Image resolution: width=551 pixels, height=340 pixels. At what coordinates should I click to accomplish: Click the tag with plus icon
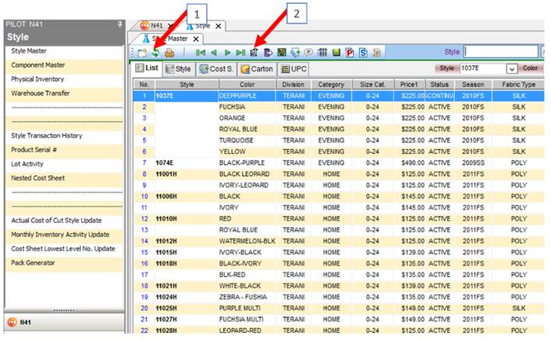point(296,53)
